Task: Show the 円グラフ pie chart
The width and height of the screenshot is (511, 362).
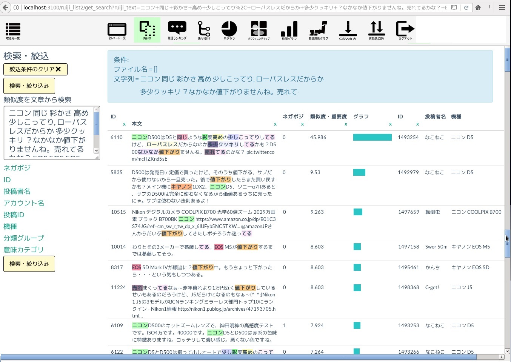Action: point(229,30)
